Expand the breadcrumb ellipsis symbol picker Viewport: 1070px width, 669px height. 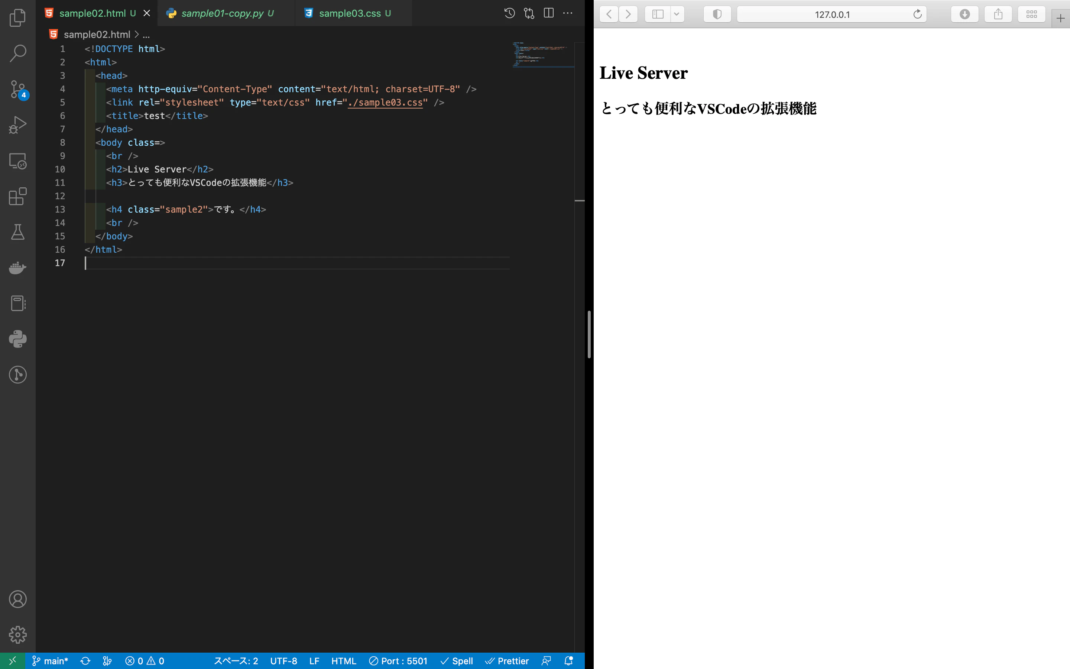146,35
